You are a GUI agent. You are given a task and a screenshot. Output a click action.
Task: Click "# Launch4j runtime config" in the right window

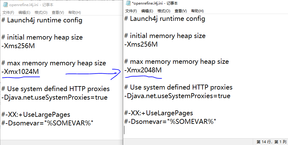[x=165, y=19]
